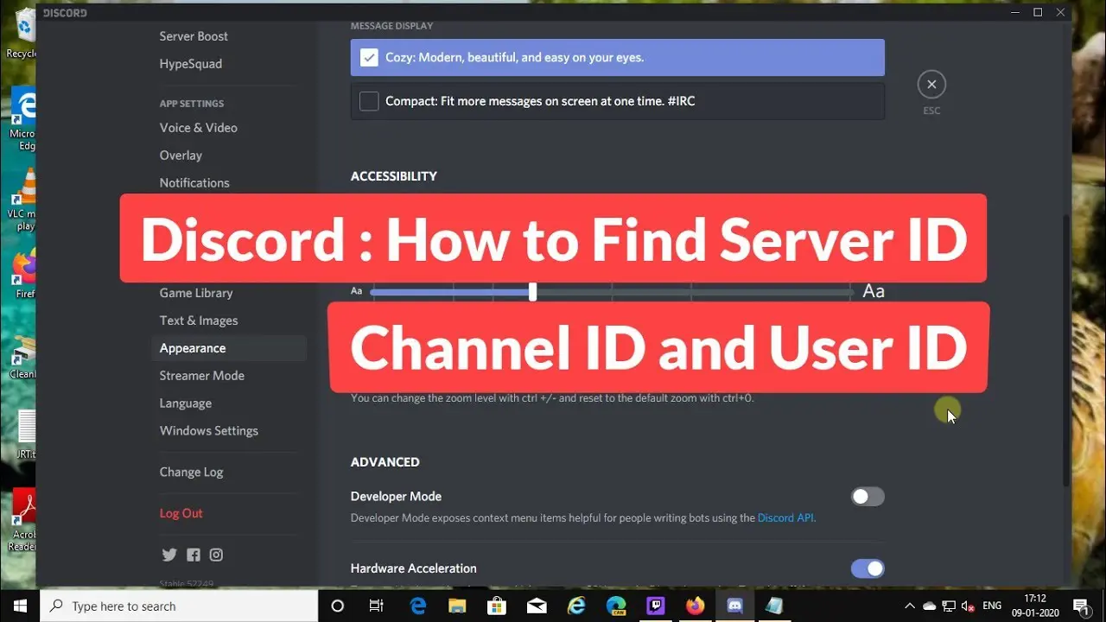Disable Hardware Acceleration
This screenshot has width=1106, height=622.
[868, 568]
